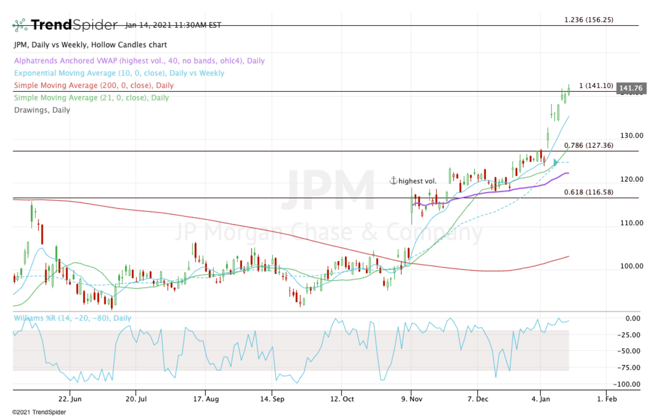Click the current price tag 141.76
Image resolution: width=659 pixels, height=418 pixels.
point(630,88)
